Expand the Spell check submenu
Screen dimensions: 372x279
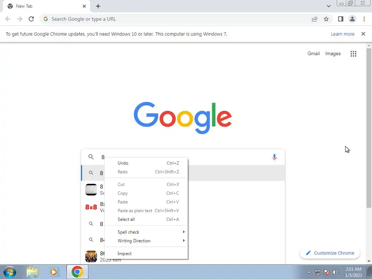click(x=146, y=232)
